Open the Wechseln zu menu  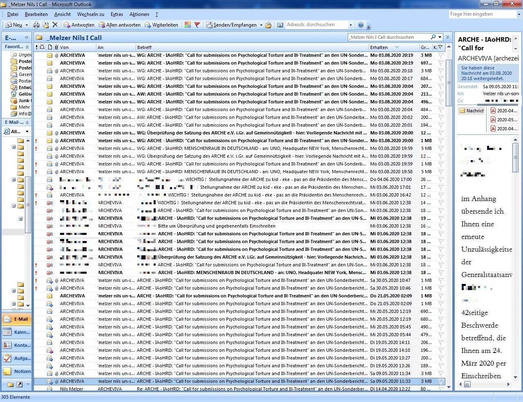[91, 14]
